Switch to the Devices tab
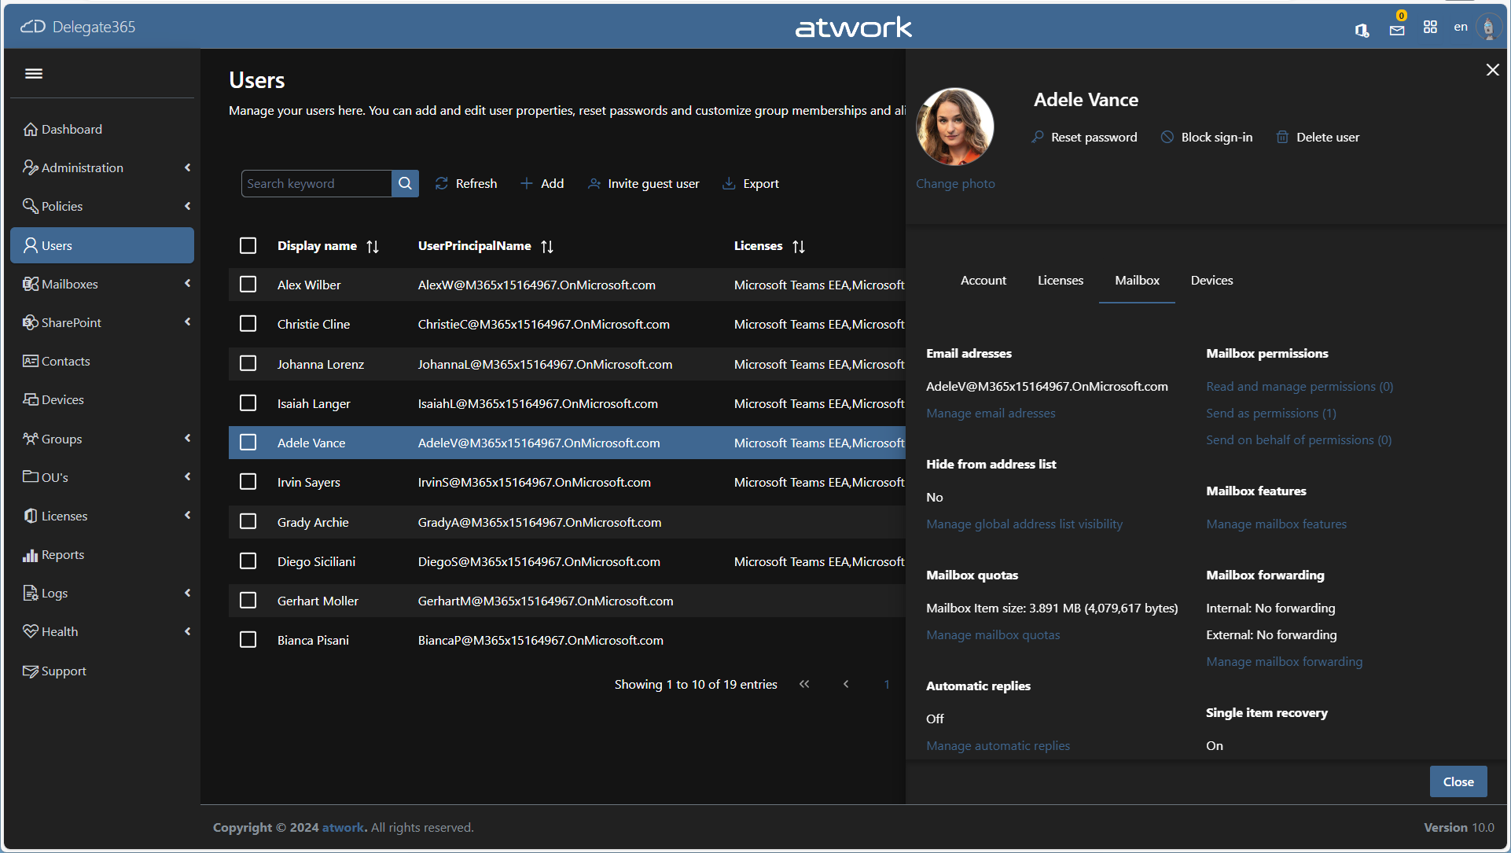This screenshot has height=853, width=1511. coord(1211,280)
